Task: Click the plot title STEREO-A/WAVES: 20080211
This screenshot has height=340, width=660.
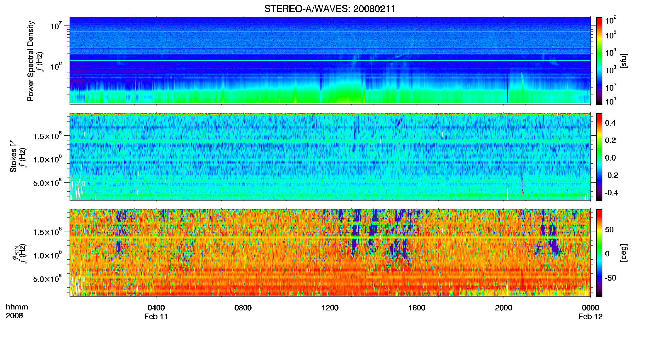Action: (x=330, y=9)
